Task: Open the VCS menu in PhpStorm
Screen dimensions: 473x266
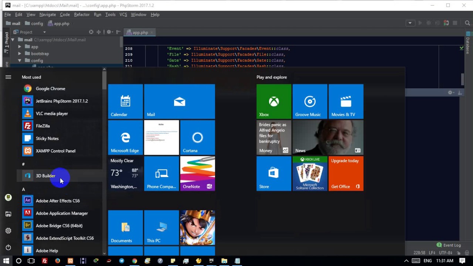Action: click(x=123, y=14)
